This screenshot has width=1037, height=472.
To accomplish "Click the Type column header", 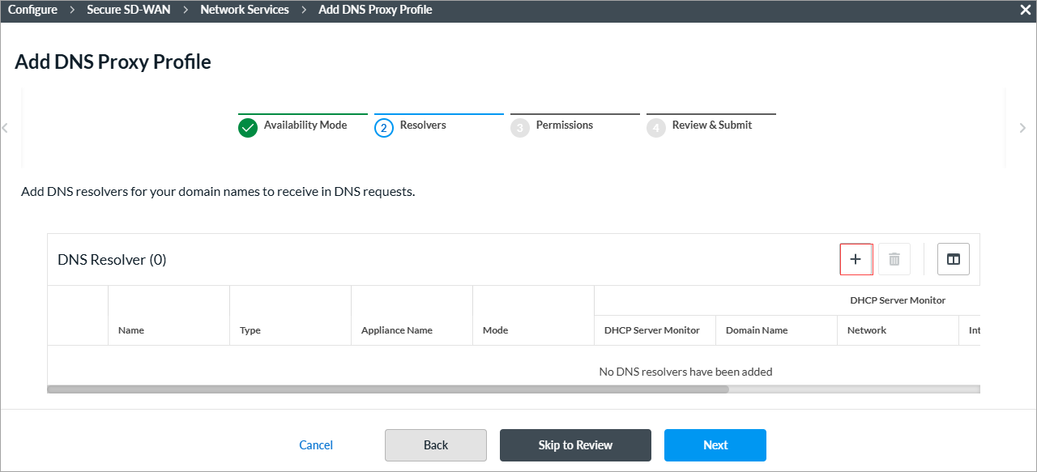I will click(250, 330).
